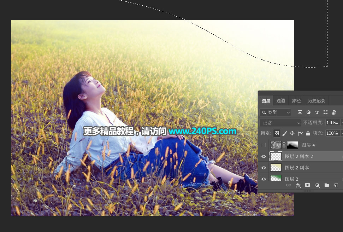The image size is (343, 232).
Task: Lock all padlock icon
Action: (x=308, y=133)
